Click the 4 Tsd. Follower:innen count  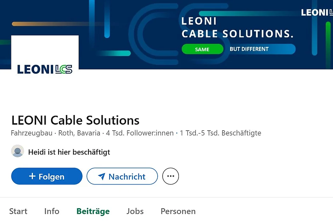click(140, 133)
